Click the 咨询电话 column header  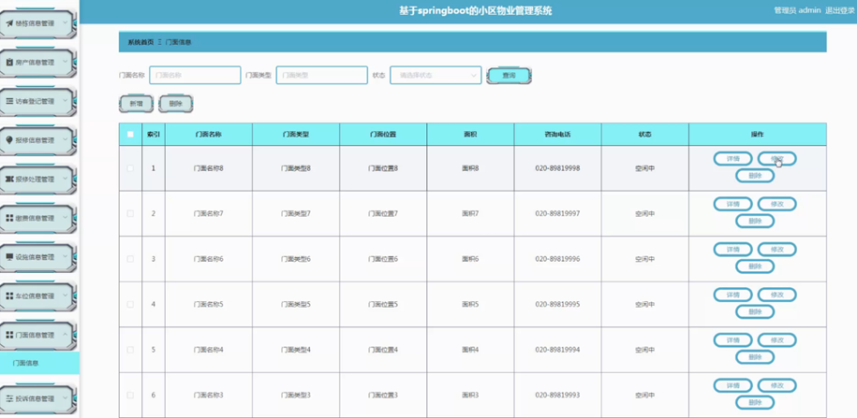pyautogui.click(x=557, y=135)
